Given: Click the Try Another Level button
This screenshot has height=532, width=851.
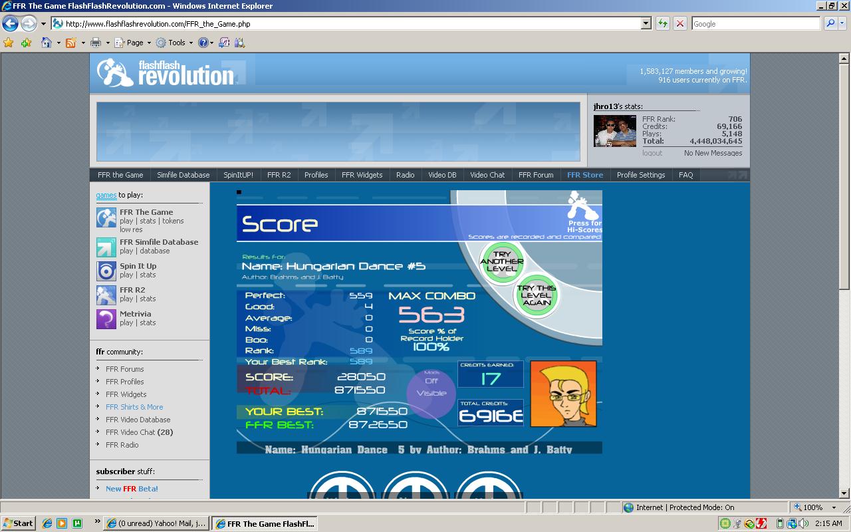Looking at the screenshot, I should coord(502,262).
